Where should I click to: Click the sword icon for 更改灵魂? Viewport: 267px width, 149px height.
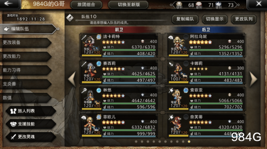(13, 136)
